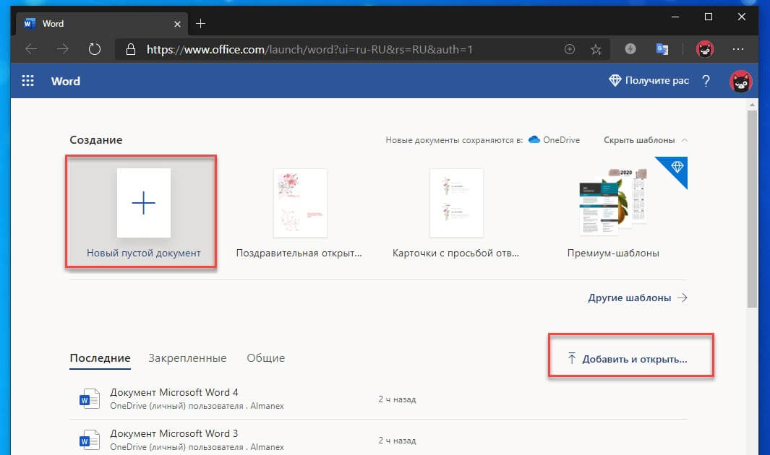
Task: Choose the Премиум-шаблоны thumbnail
Action: (x=613, y=210)
